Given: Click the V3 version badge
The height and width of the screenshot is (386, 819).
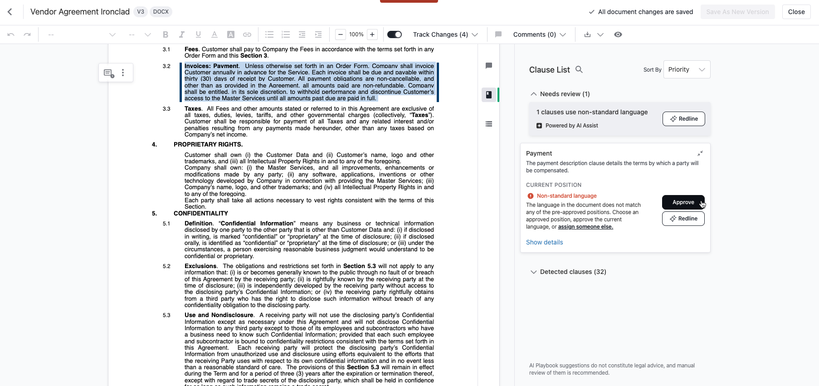Looking at the screenshot, I should [141, 12].
